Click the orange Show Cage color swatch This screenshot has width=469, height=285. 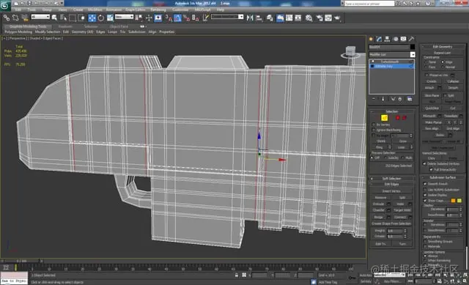pyautogui.click(x=453, y=201)
